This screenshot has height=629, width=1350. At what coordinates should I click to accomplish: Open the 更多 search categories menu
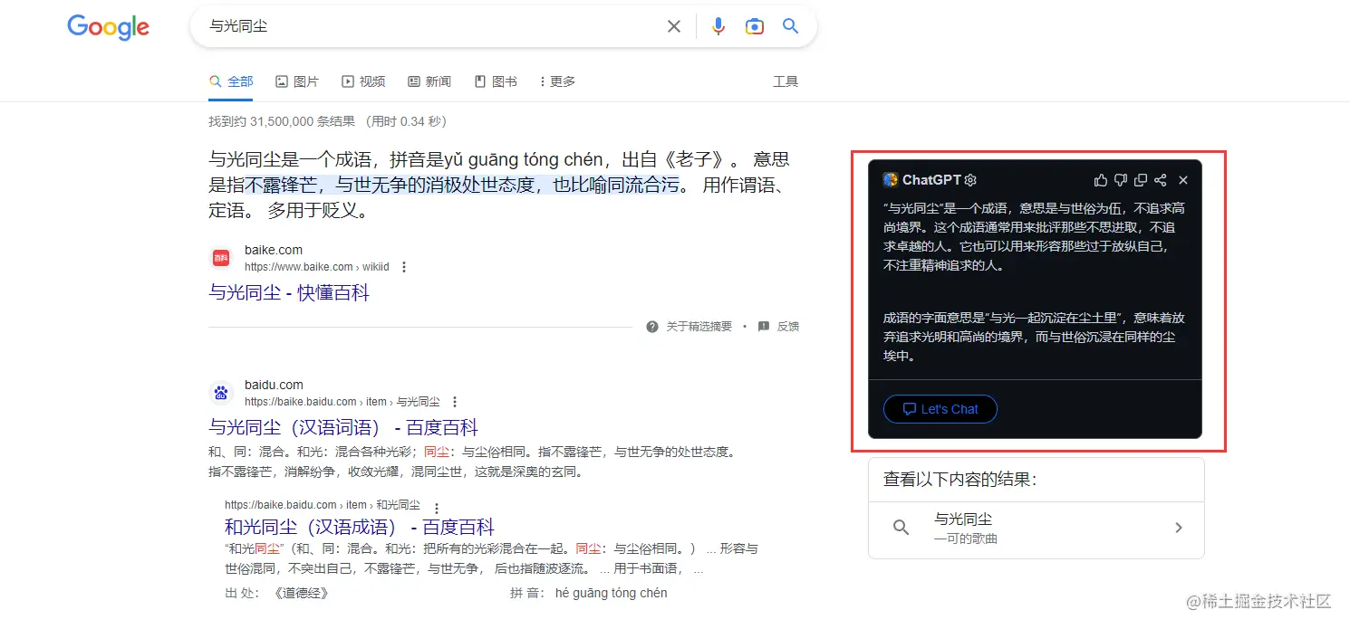[557, 81]
